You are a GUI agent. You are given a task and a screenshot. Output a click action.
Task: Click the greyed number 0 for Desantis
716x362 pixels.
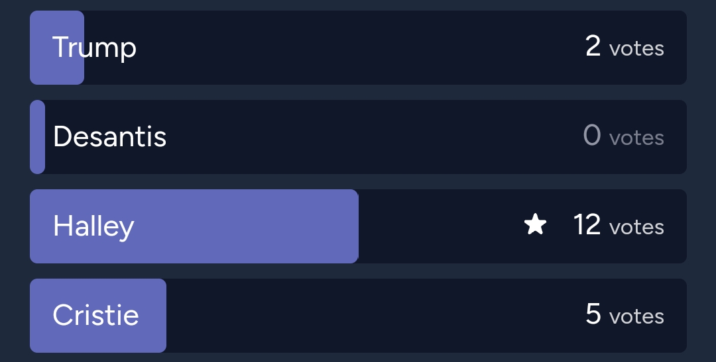[x=592, y=136]
